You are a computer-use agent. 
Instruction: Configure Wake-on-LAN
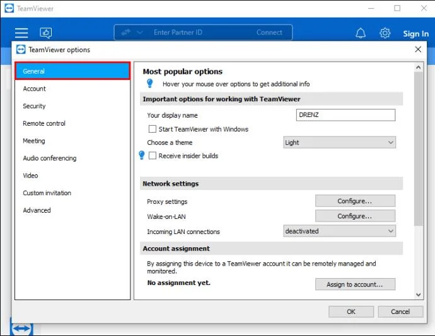(355, 216)
